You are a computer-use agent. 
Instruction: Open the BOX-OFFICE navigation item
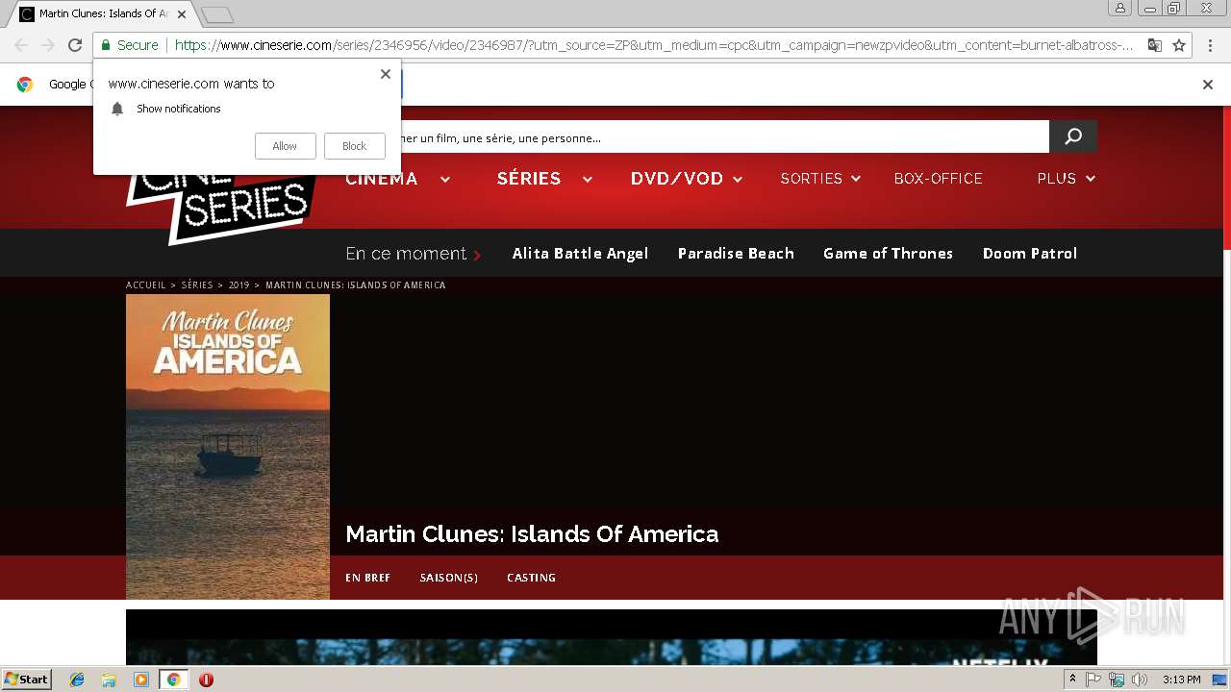point(938,179)
